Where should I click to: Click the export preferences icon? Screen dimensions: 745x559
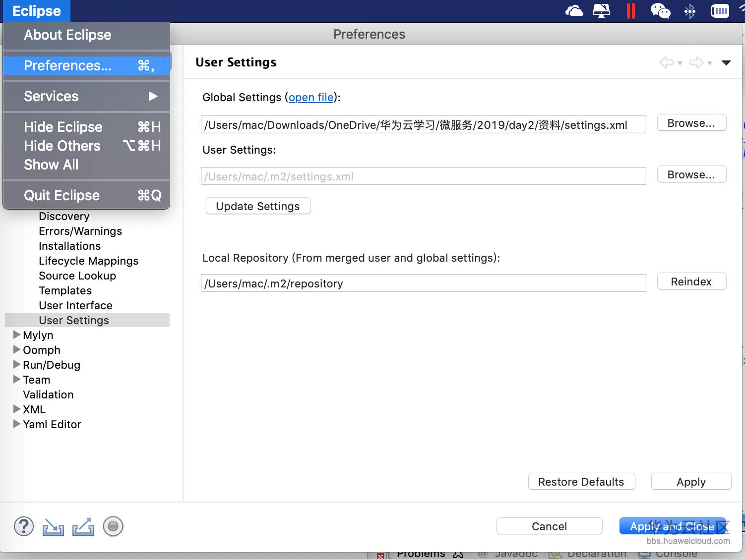(x=83, y=527)
